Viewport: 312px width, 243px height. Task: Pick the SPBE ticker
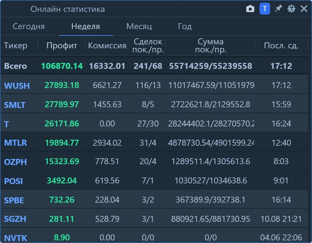[14, 200]
